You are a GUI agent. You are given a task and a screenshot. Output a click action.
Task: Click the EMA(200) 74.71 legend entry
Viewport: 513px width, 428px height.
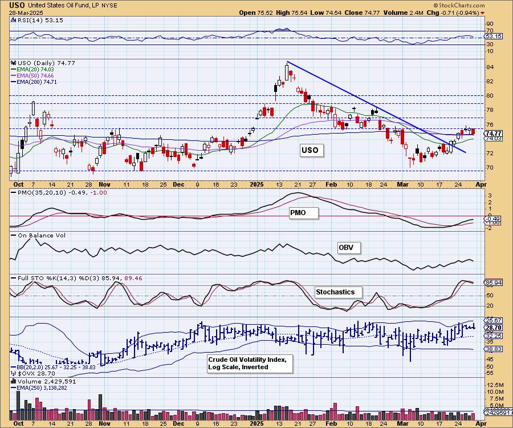[34, 82]
